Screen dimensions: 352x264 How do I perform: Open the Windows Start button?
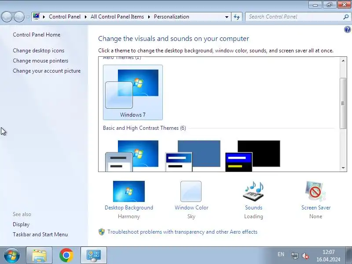coord(12,255)
